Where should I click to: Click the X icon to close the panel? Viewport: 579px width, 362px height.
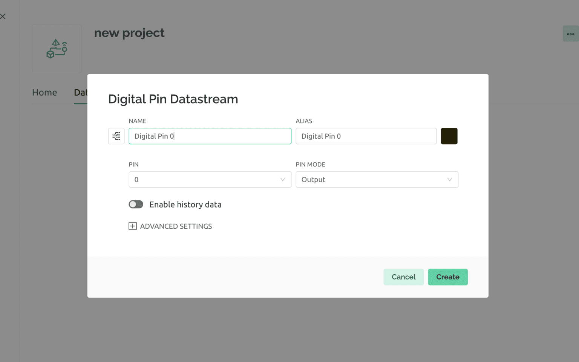pyautogui.click(x=3, y=16)
